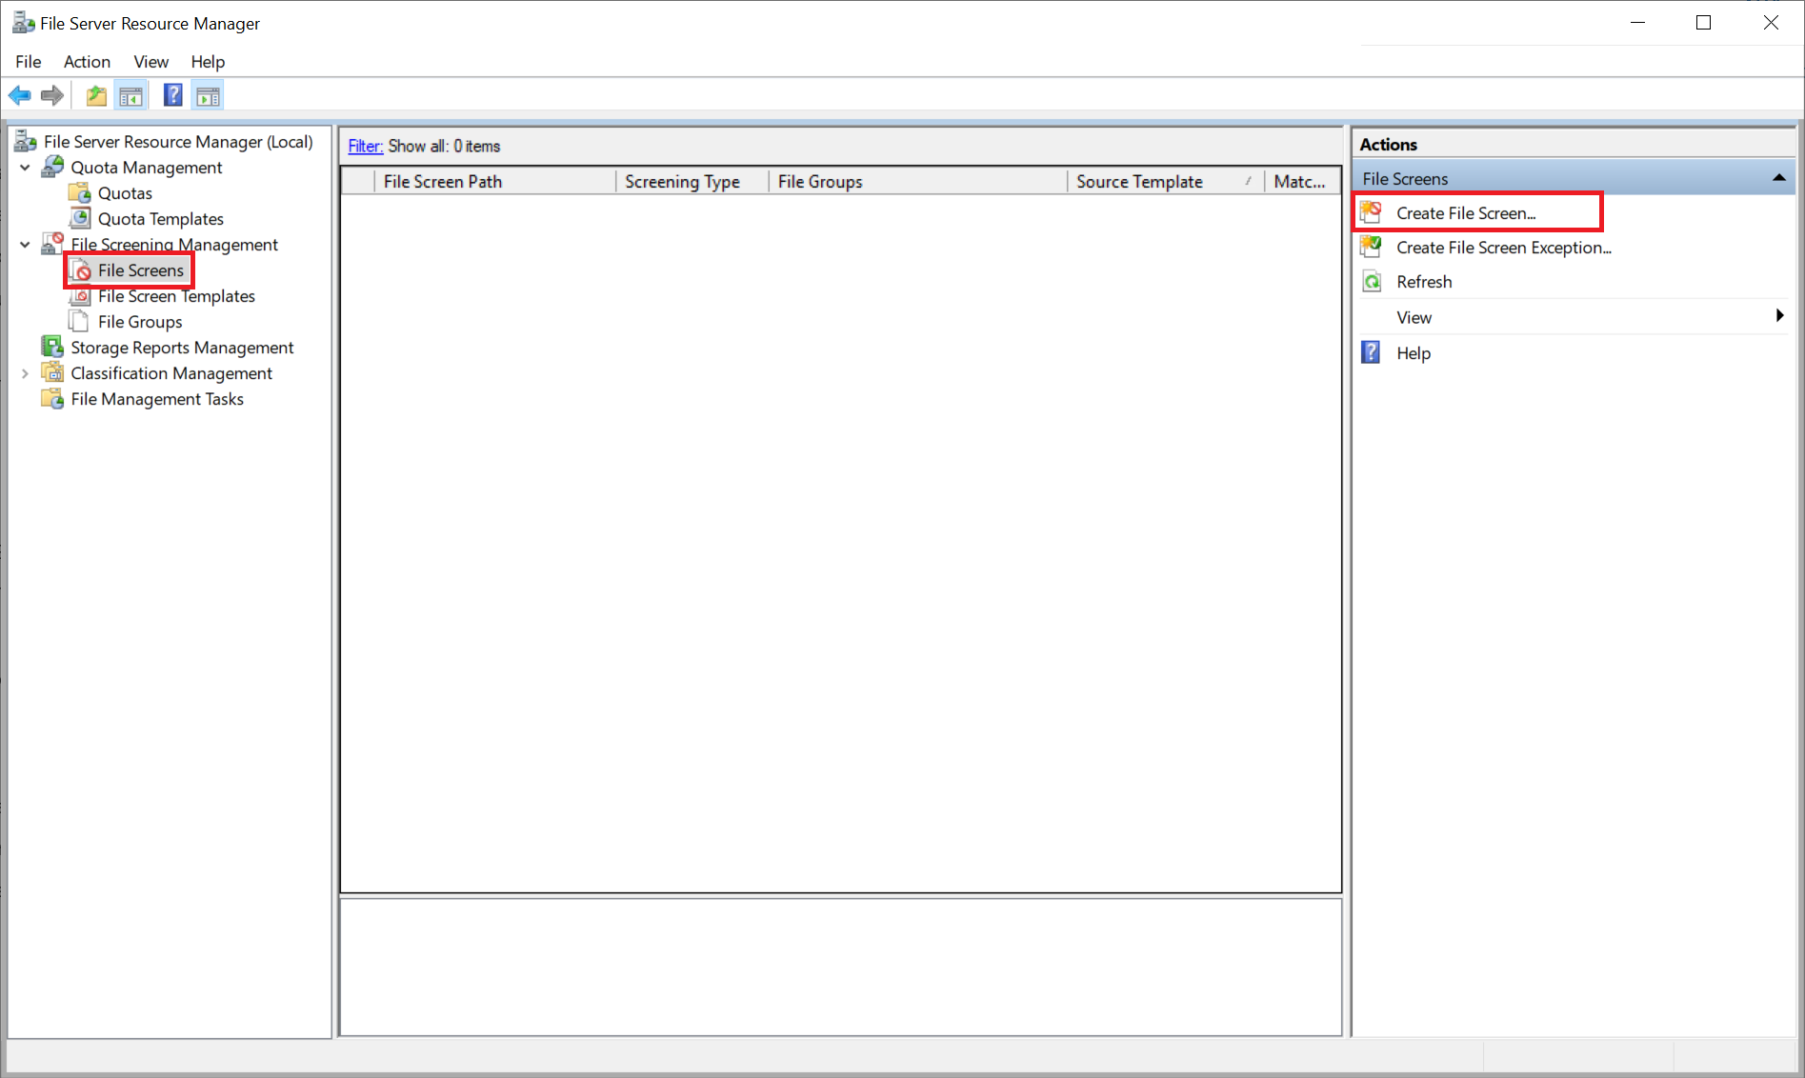Click the Classification Management icon

52,372
